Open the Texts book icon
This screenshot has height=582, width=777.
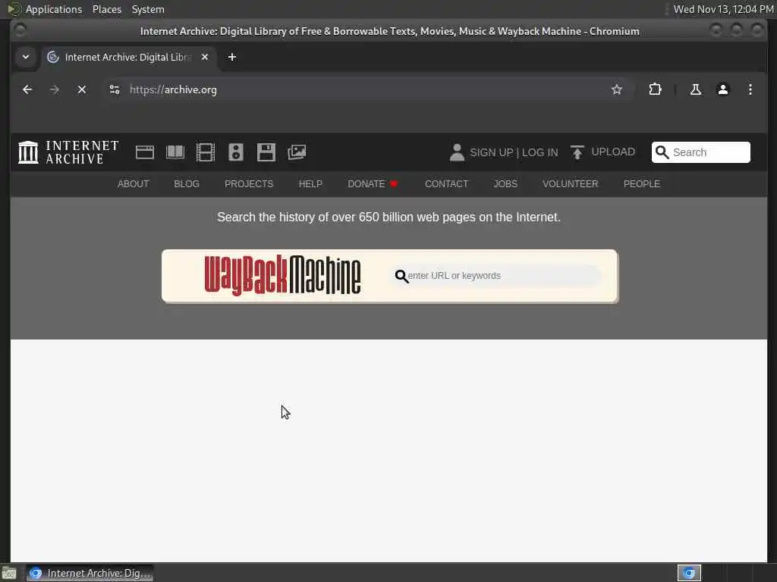(175, 152)
